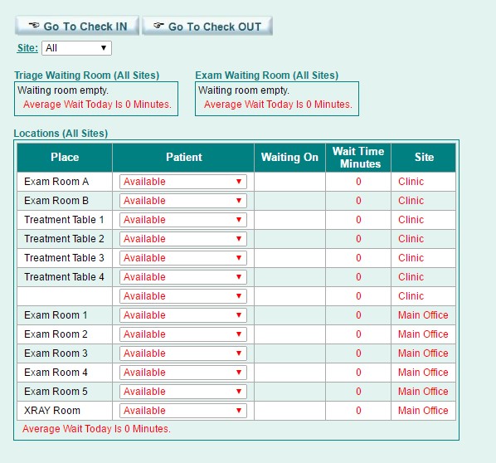Expand the Exam Room 1 patient dropdown
Screen dimensions: 496x463
(x=183, y=315)
